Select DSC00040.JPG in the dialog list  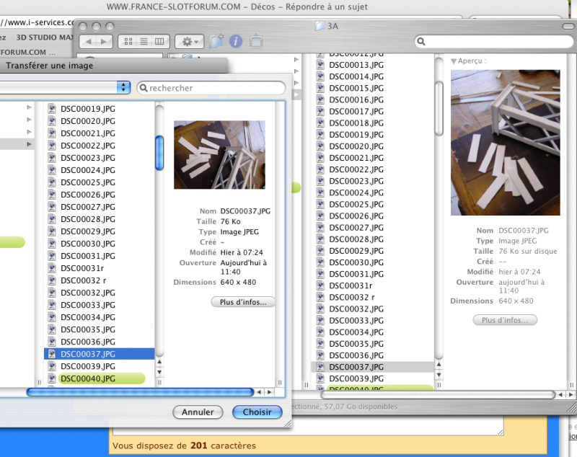88,378
